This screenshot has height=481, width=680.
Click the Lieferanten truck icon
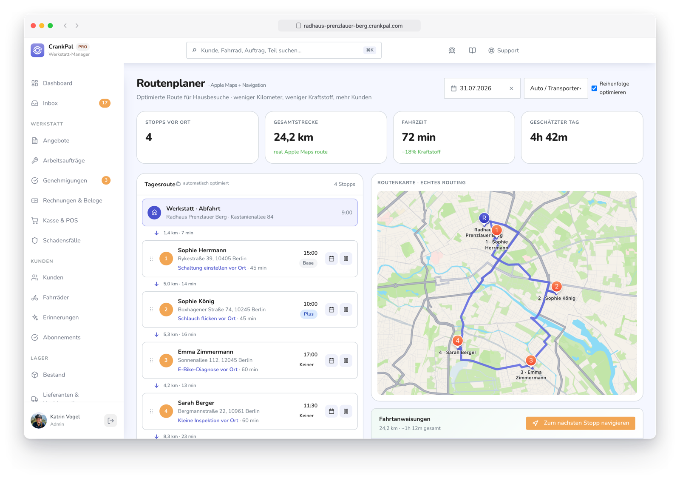pyautogui.click(x=35, y=398)
